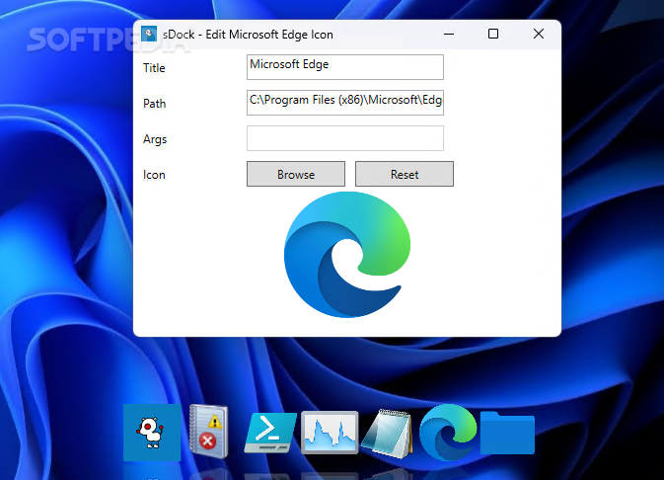
Task: Click the Path label text
Action: pos(155,104)
